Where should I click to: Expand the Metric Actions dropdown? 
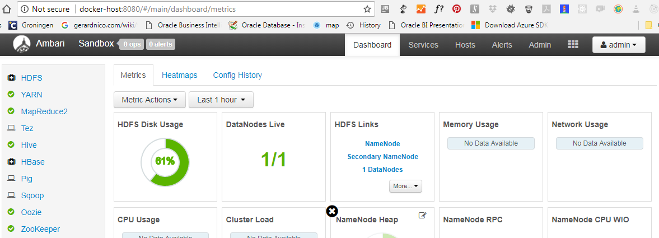point(149,100)
